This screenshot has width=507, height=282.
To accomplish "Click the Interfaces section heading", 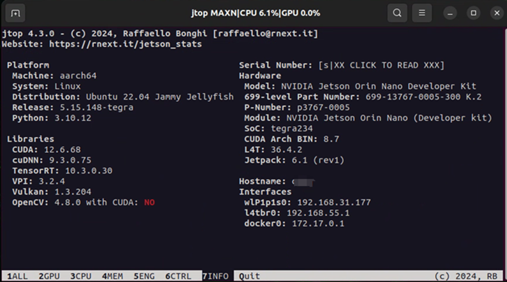I will pyautogui.click(x=265, y=192).
